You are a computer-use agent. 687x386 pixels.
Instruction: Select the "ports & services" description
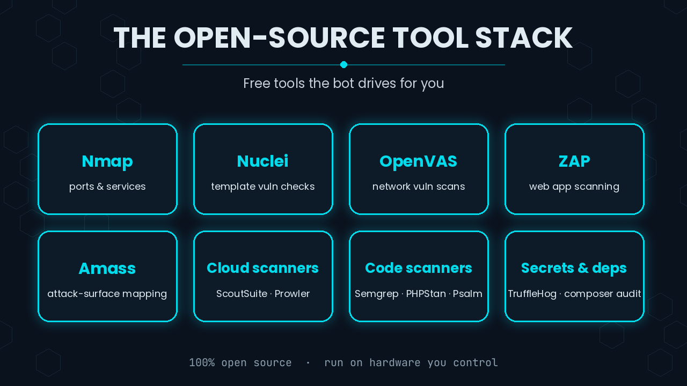click(107, 187)
